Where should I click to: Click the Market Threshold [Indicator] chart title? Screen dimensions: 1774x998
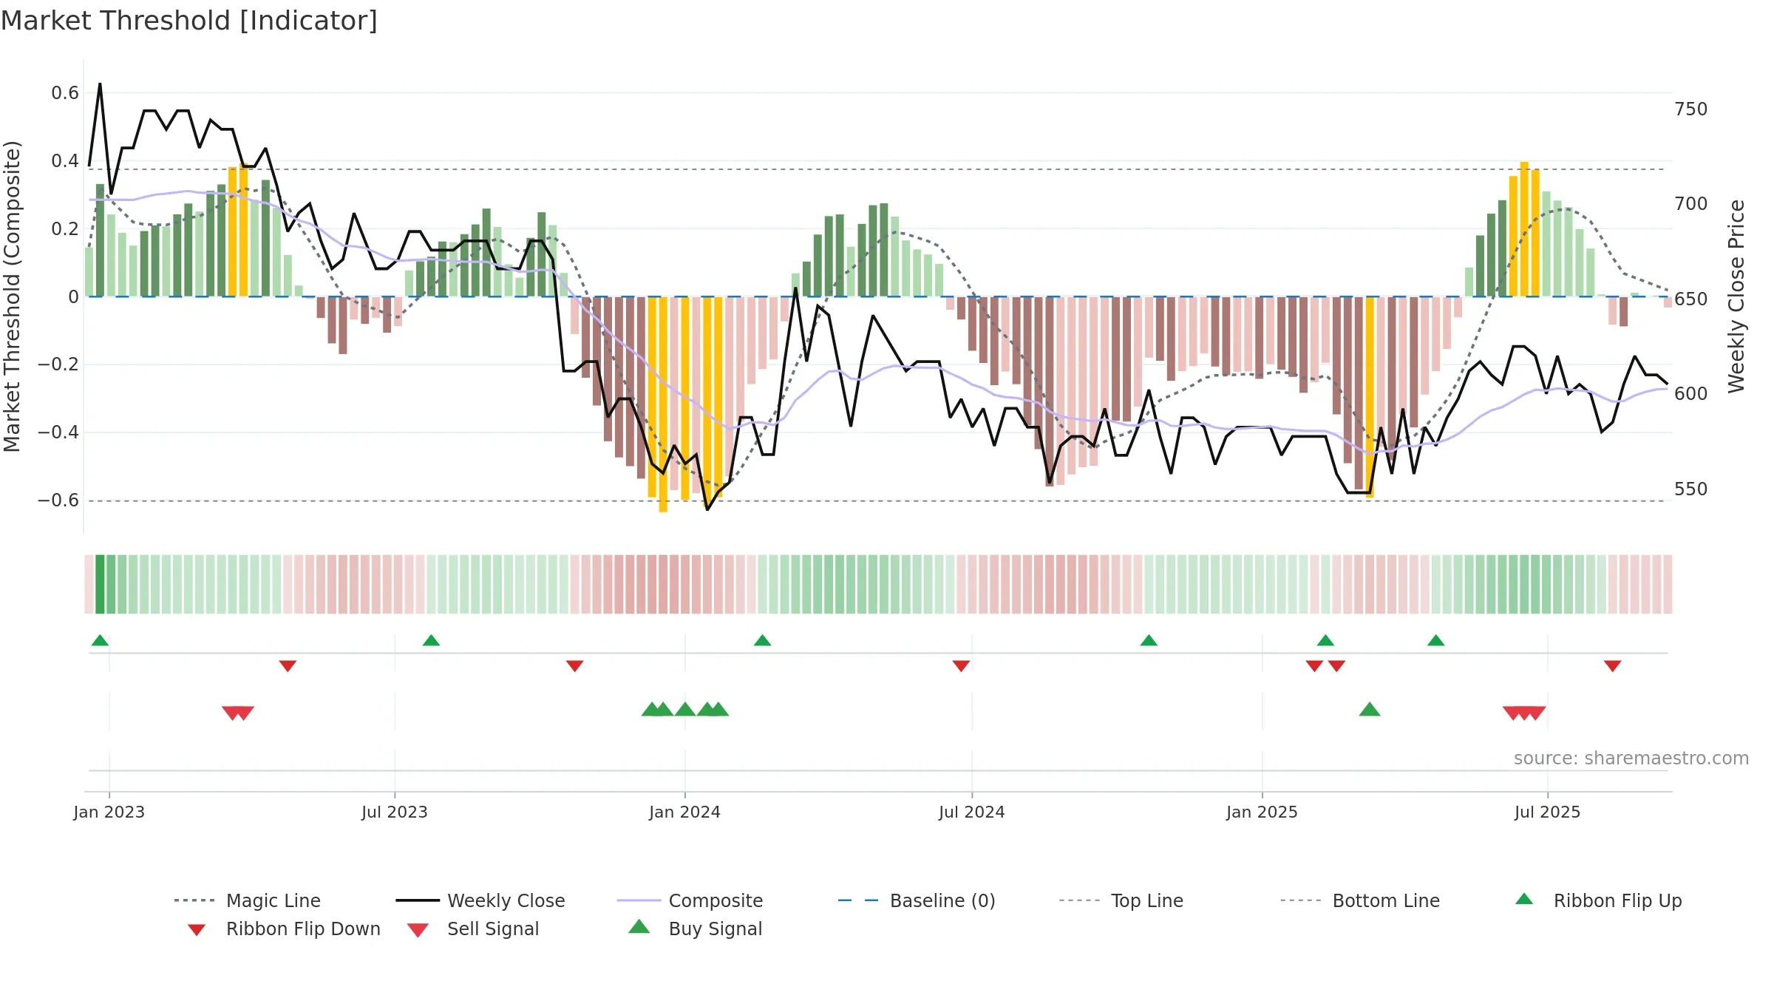point(189,21)
